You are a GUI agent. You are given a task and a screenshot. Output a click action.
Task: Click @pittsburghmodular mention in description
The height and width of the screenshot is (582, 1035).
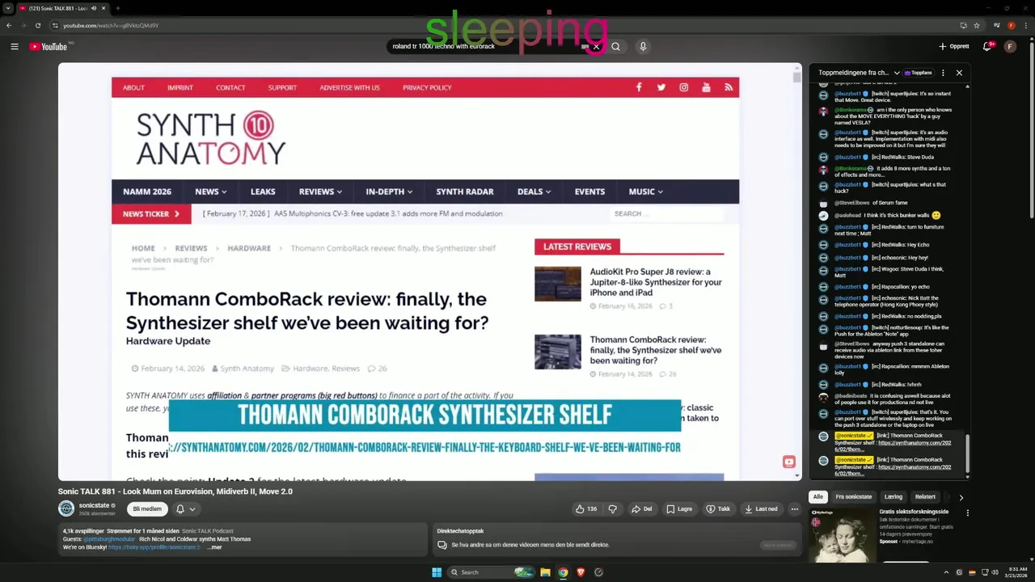[110, 539]
